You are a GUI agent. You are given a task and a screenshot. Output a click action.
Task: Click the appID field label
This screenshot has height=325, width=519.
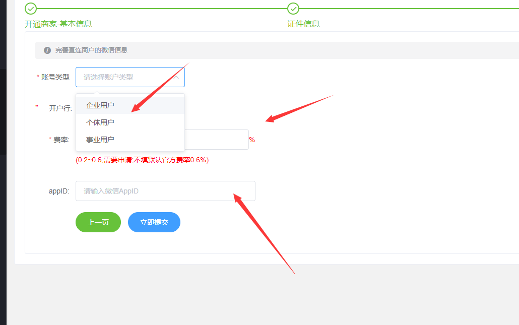(x=59, y=191)
